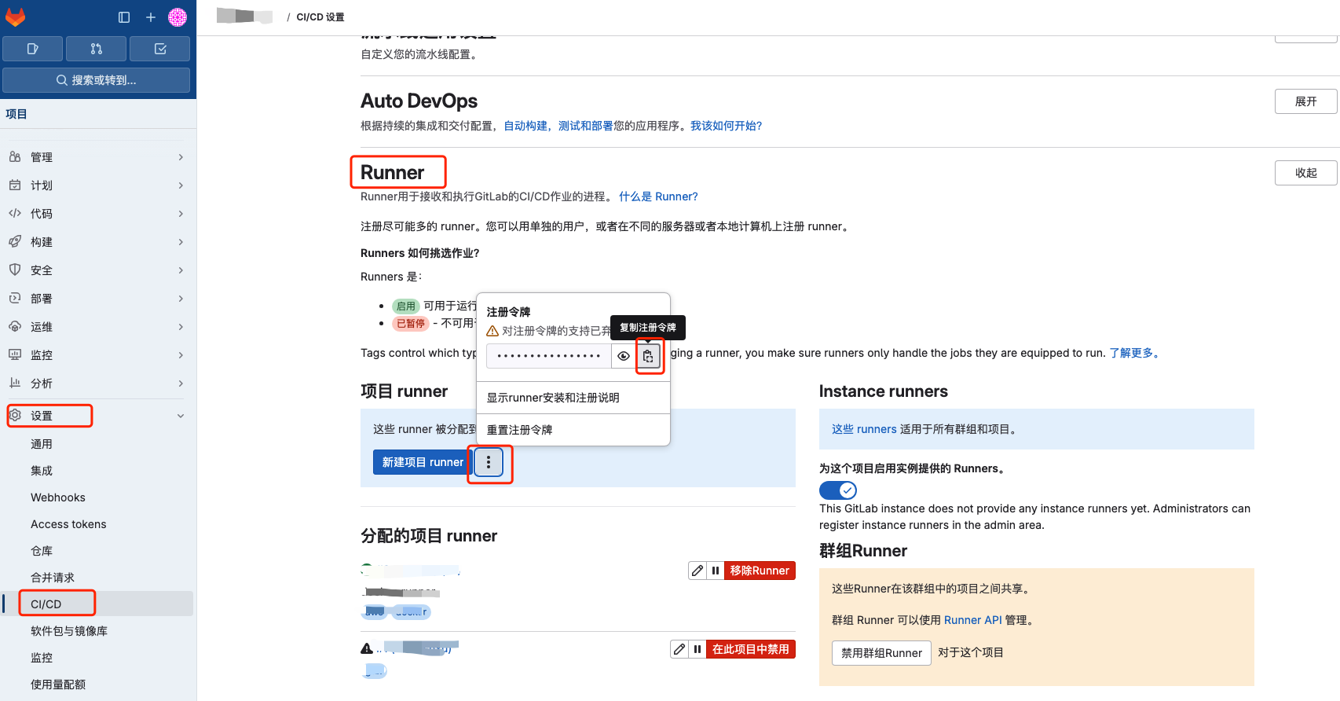Pause the runner beside 在此项目中禁用
Viewport: 1340px width, 701px height.
pos(697,649)
